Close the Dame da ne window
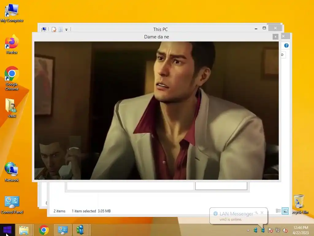This screenshot has width=314, height=236. (276, 37)
